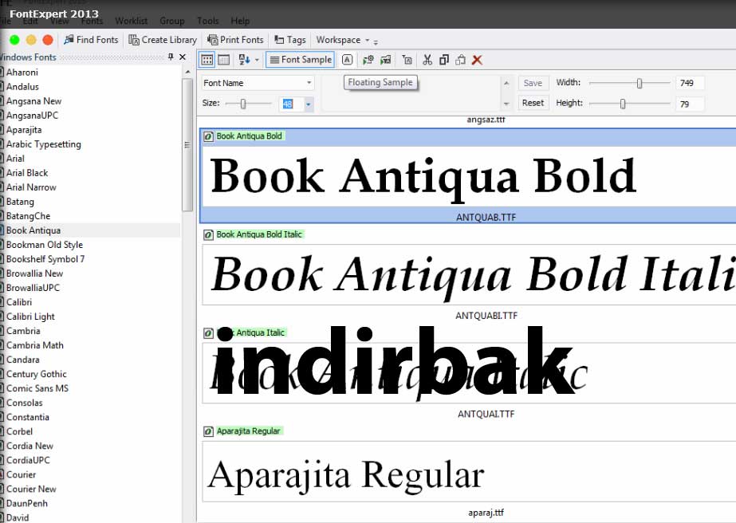
Task: Click sample text box down arrow
Action: pos(506,104)
